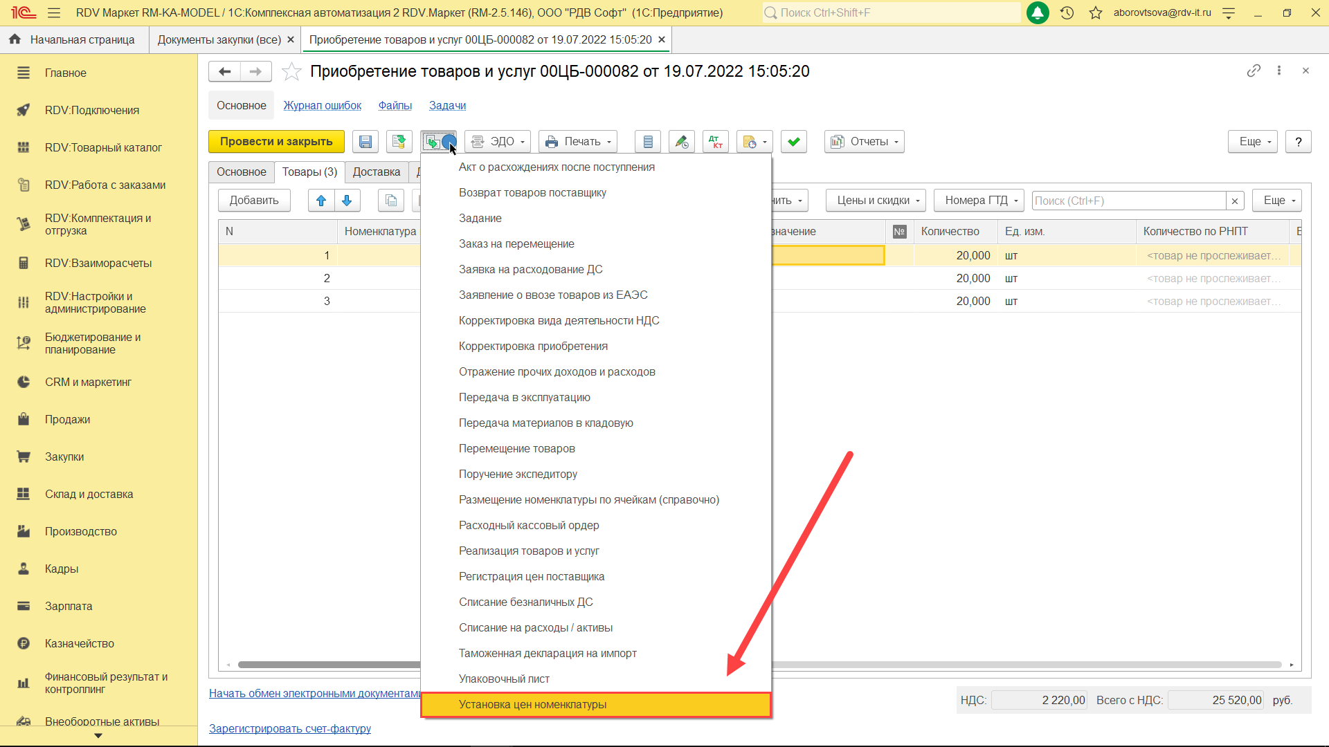1329x747 pixels.
Task: Open the history clock icon
Action: click(1067, 12)
